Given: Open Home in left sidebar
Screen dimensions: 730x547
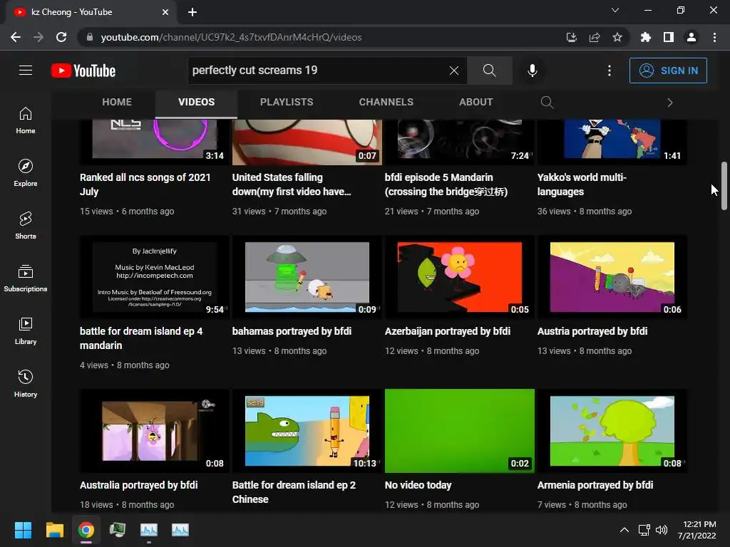Looking at the screenshot, I should click(26, 120).
